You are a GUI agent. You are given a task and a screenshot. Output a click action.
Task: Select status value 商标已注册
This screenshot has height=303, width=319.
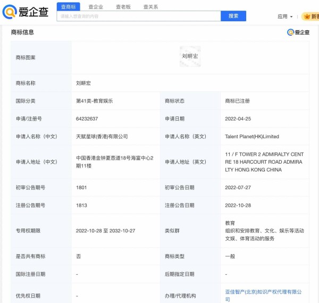pos(238,101)
